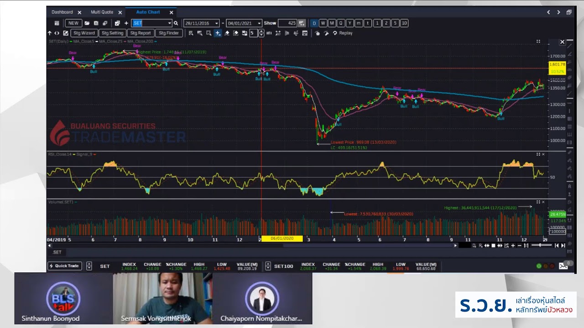Go to the previous tab with left chevron
Screen dimensions: 584x328
pos(548,12)
